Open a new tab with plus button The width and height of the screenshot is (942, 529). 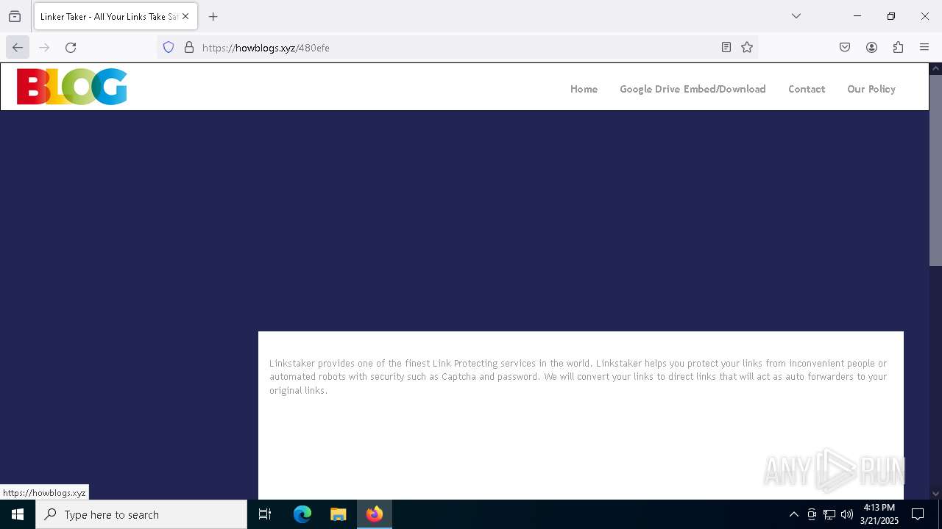[x=213, y=16]
